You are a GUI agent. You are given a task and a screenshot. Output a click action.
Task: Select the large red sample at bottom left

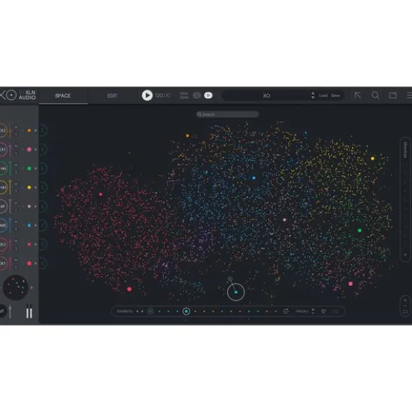[x=129, y=289]
